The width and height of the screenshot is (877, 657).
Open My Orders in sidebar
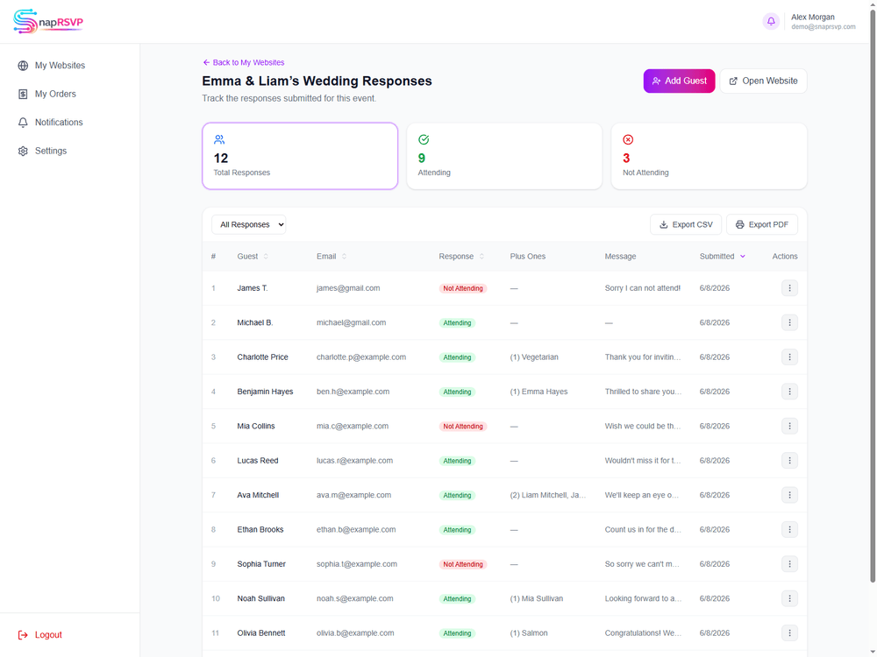(55, 94)
